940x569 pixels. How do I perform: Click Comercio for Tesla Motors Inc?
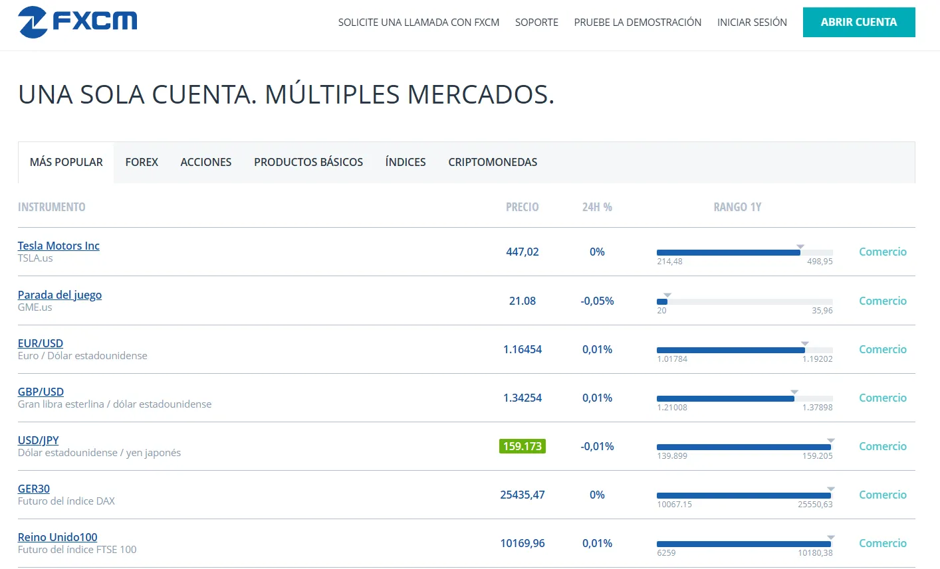(882, 252)
